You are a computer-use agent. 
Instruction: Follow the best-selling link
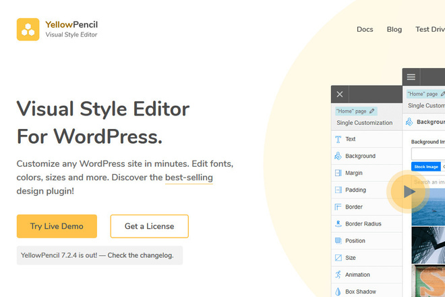(189, 178)
